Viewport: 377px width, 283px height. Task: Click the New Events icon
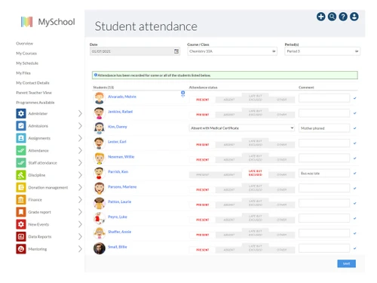pyautogui.click(x=21, y=224)
